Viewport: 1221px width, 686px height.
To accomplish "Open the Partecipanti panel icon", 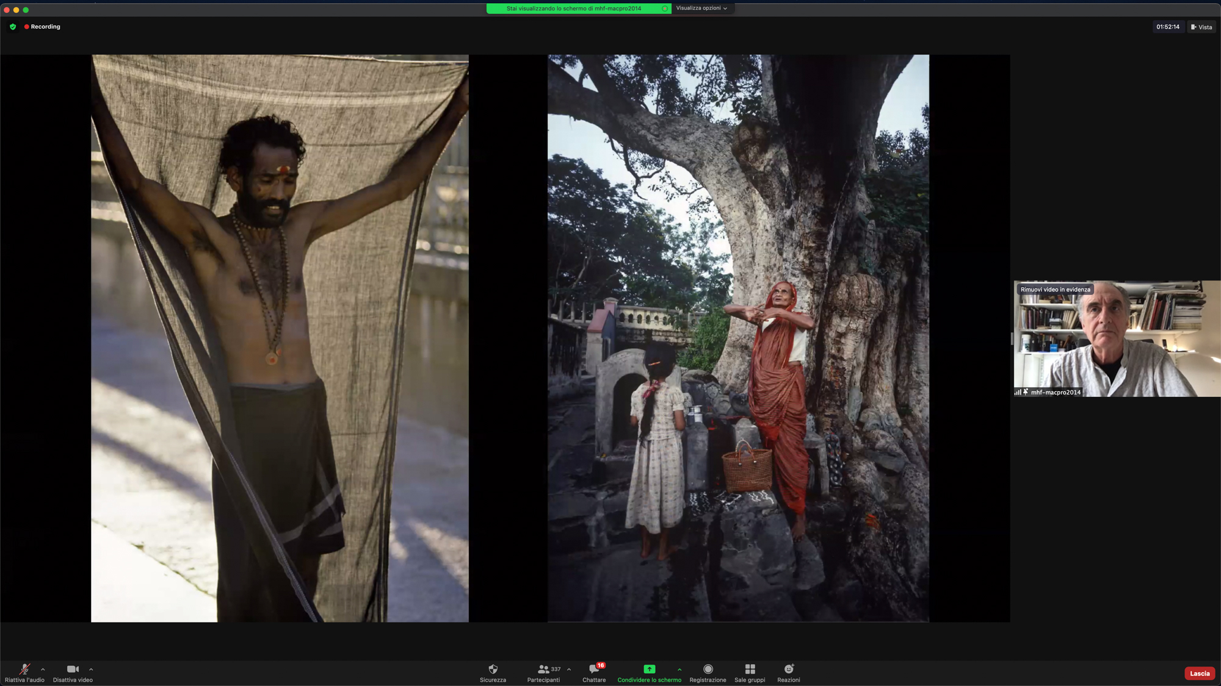I will [x=543, y=670].
